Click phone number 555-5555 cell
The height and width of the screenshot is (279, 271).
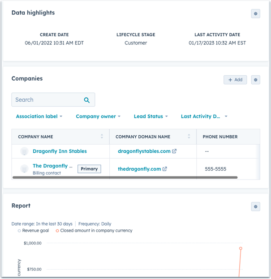click(x=215, y=169)
